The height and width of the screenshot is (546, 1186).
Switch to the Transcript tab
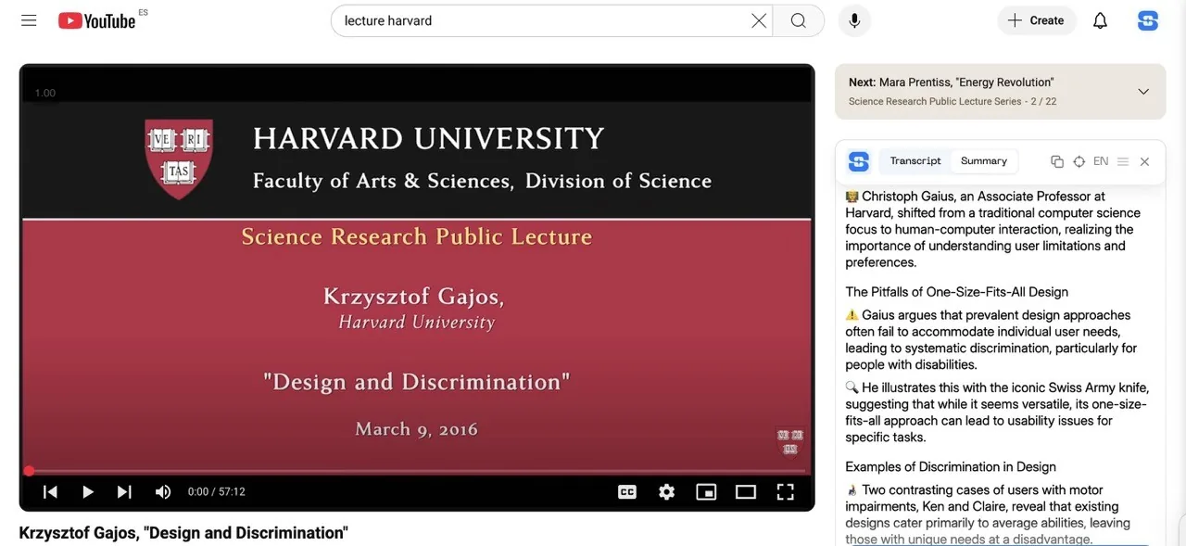(x=915, y=161)
